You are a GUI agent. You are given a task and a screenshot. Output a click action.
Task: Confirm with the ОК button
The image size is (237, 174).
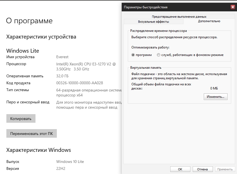(x=180, y=169)
